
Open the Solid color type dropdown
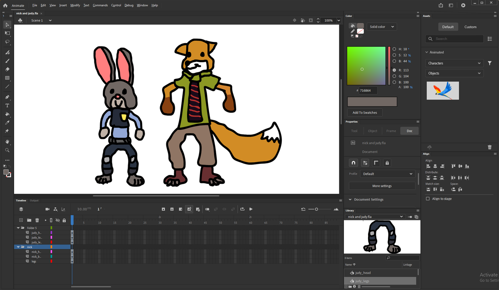(381, 27)
